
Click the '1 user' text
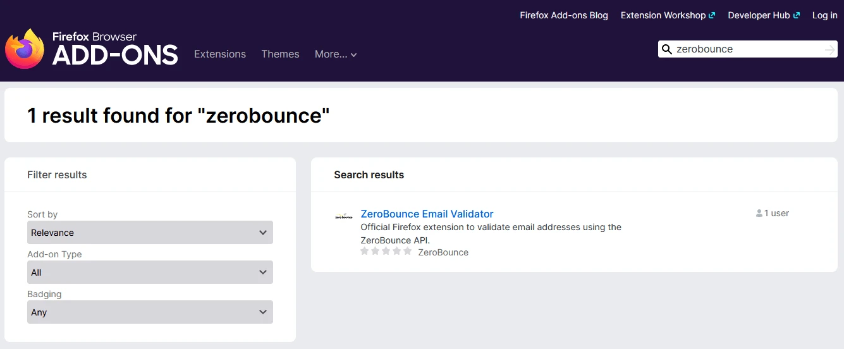point(776,214)
